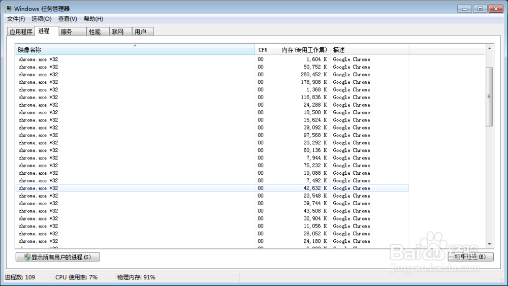Screen dimensions: 508x286
Task: Select chrome.exe row using 260,452 K
Action: tap(212, 75)
